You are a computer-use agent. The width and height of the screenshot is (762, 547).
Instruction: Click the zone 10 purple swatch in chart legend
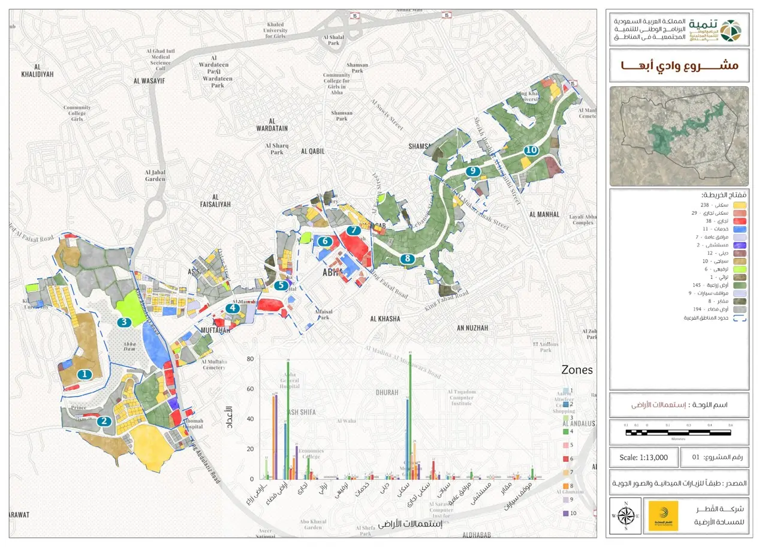point(565,513)
